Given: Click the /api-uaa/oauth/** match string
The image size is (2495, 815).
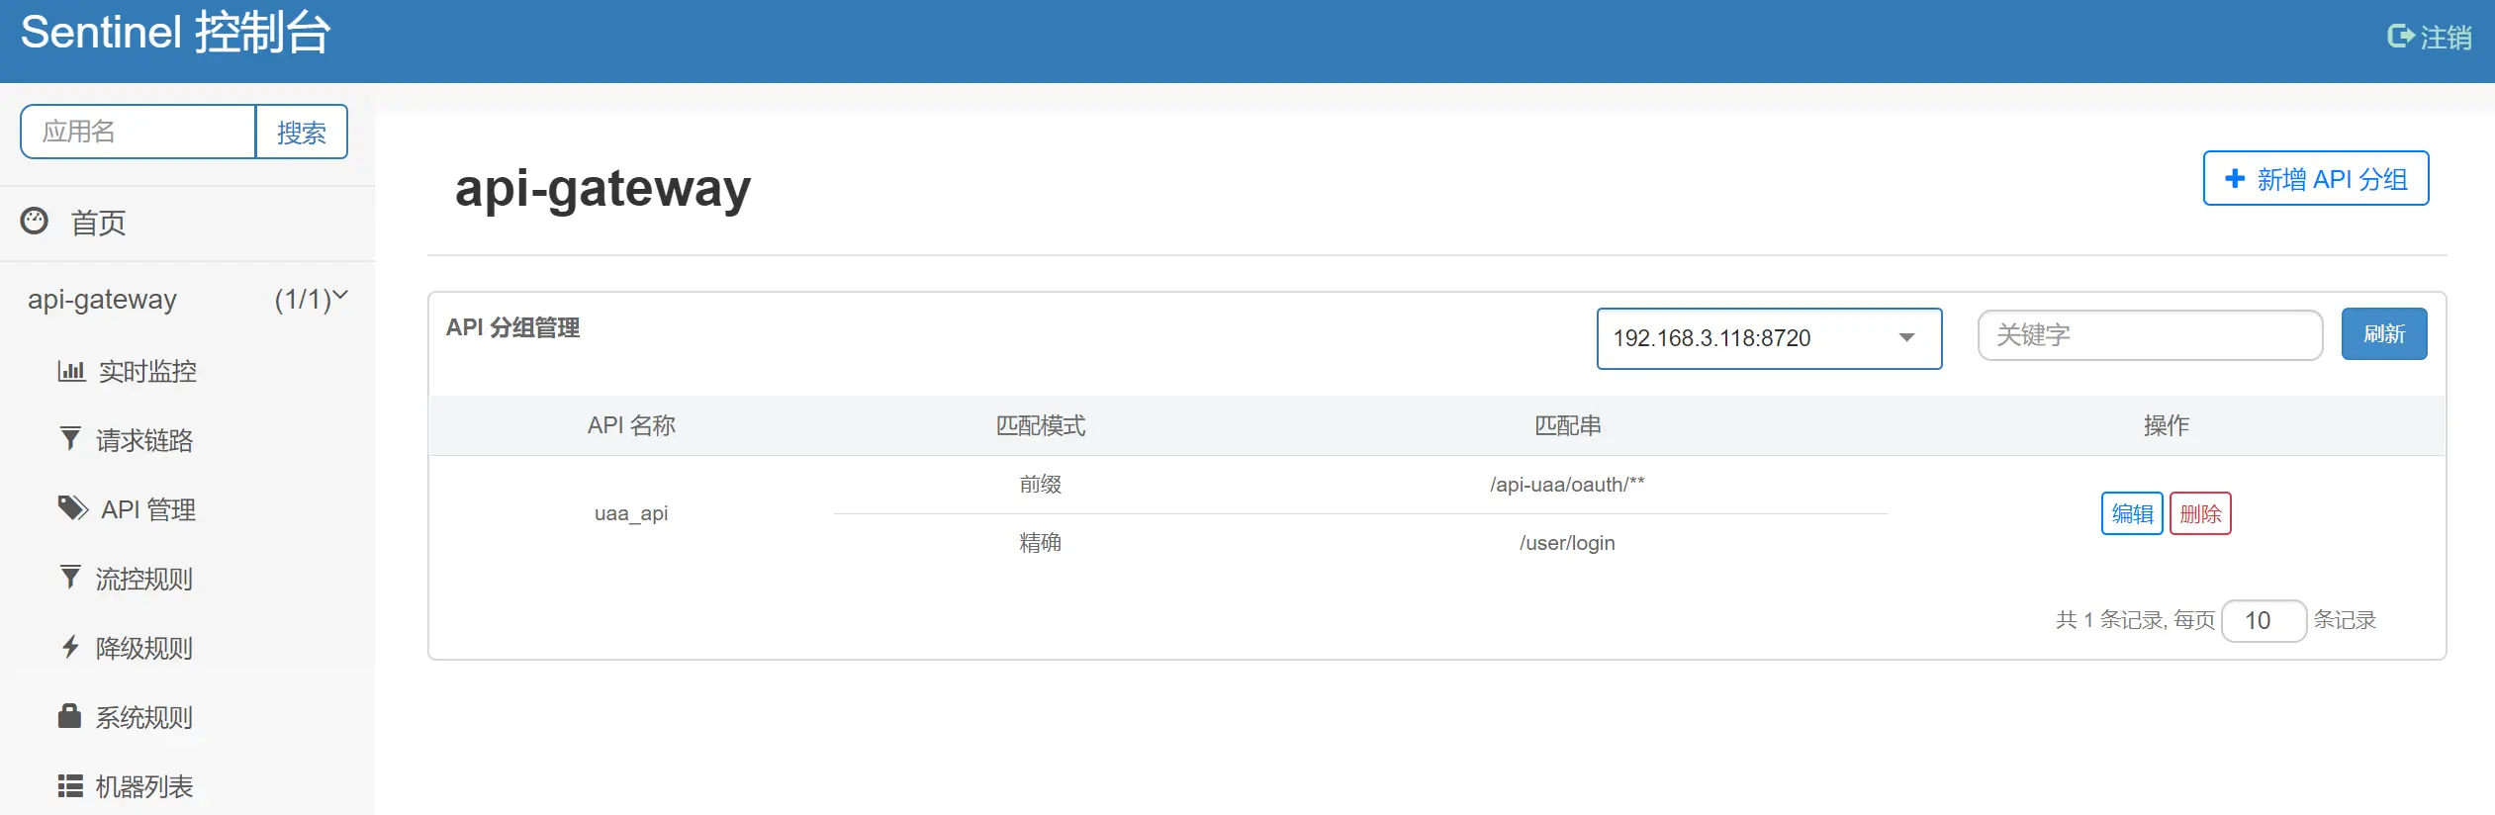Looking at the screenshot, I should point(1567,485).
